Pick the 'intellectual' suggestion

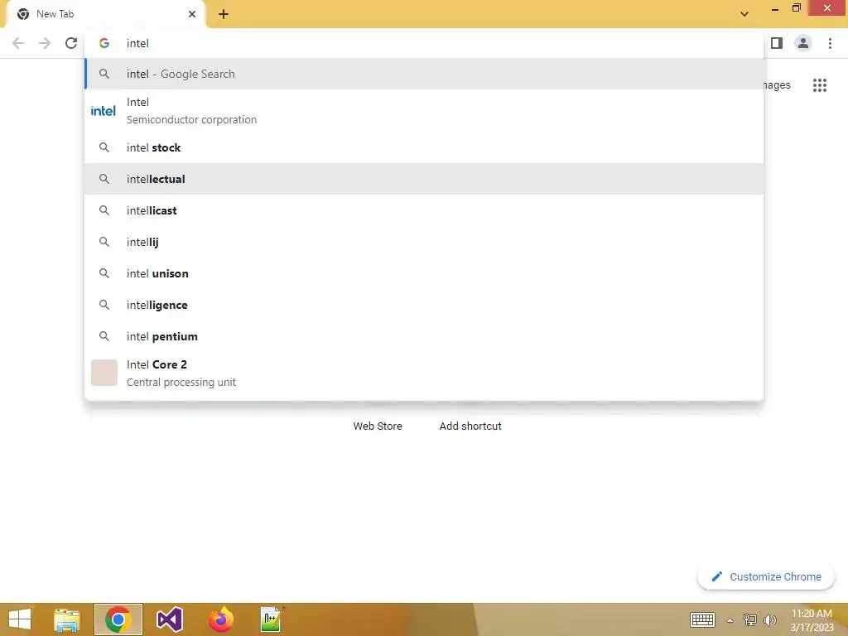(x=424, y=179)
